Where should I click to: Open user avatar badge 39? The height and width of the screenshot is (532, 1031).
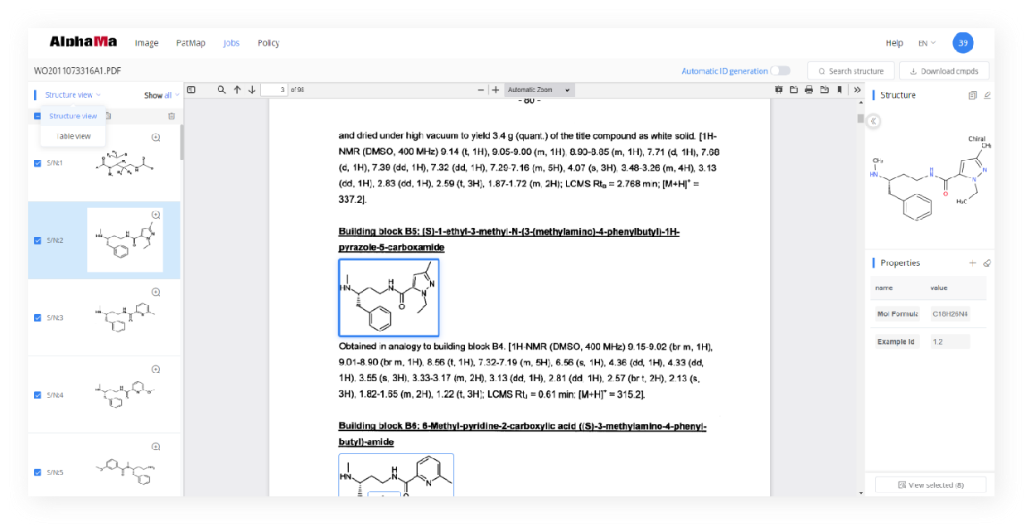963,43
